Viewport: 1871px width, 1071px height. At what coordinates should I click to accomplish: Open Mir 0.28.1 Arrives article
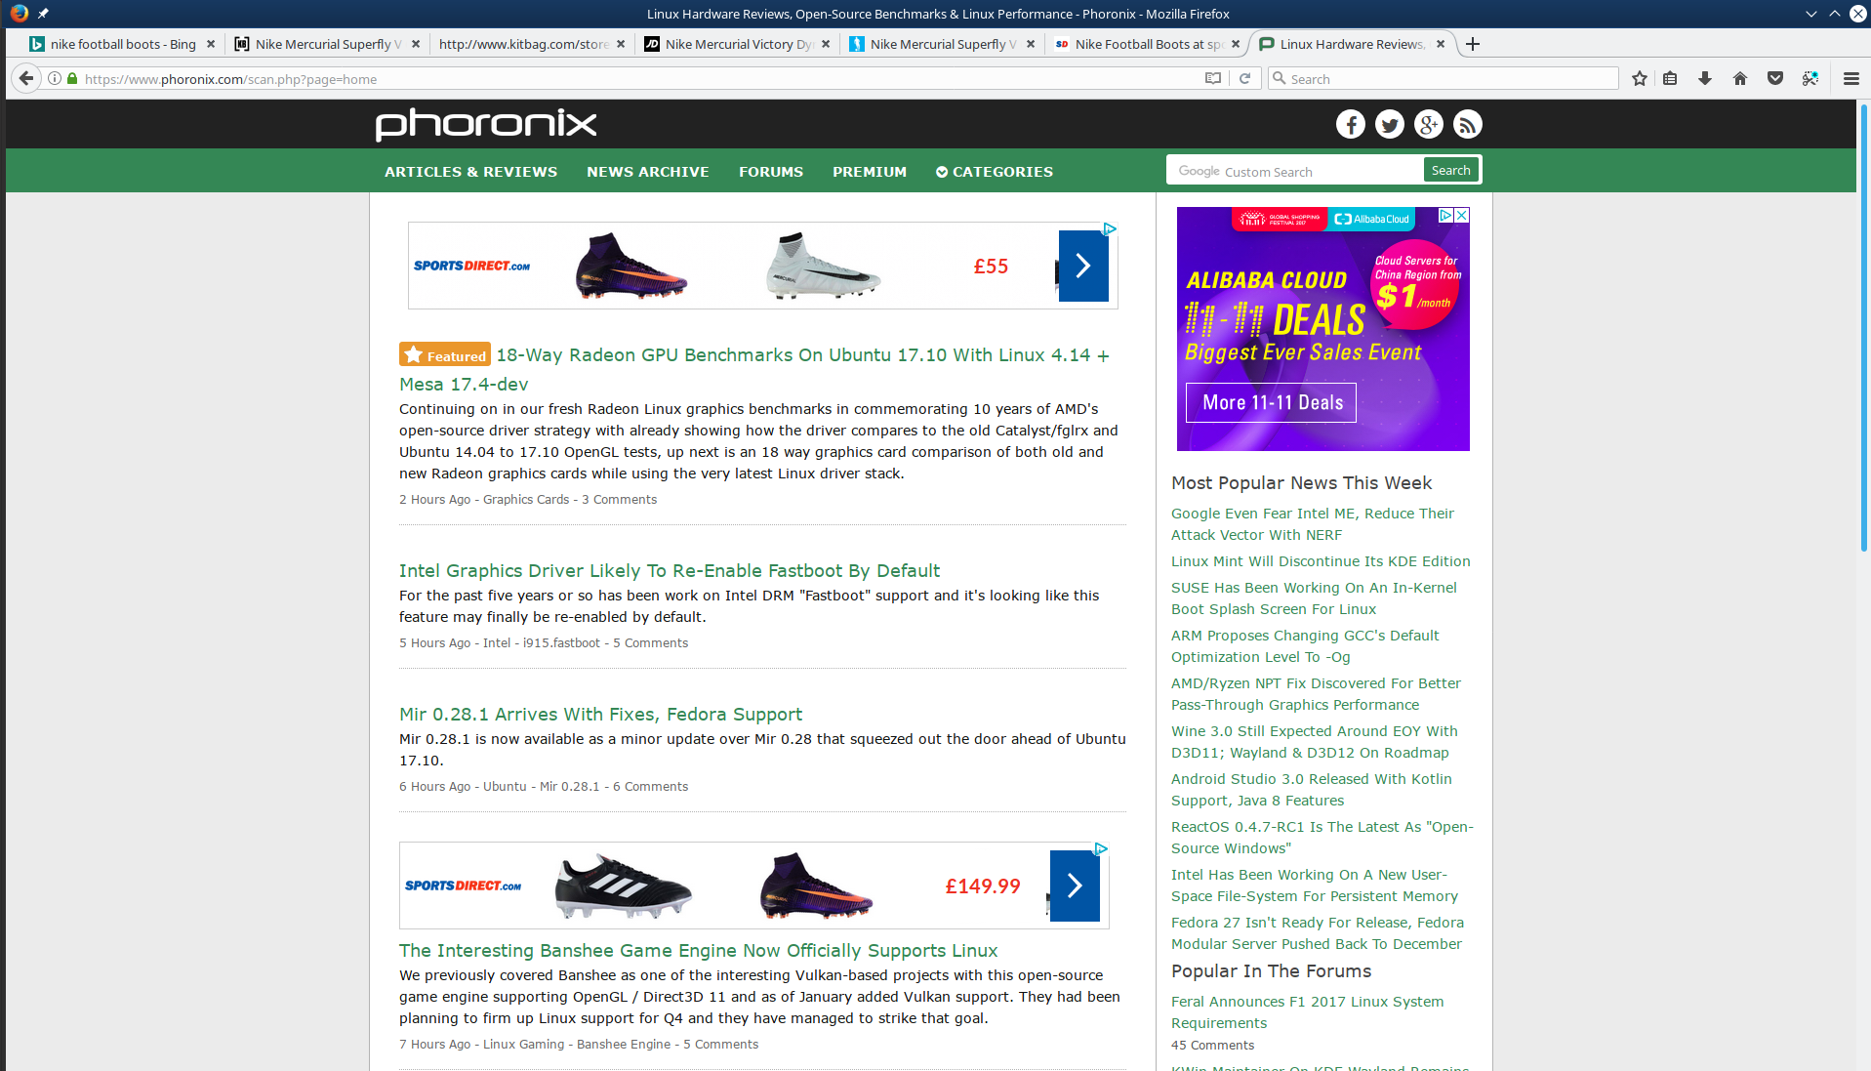coord(600,715)
